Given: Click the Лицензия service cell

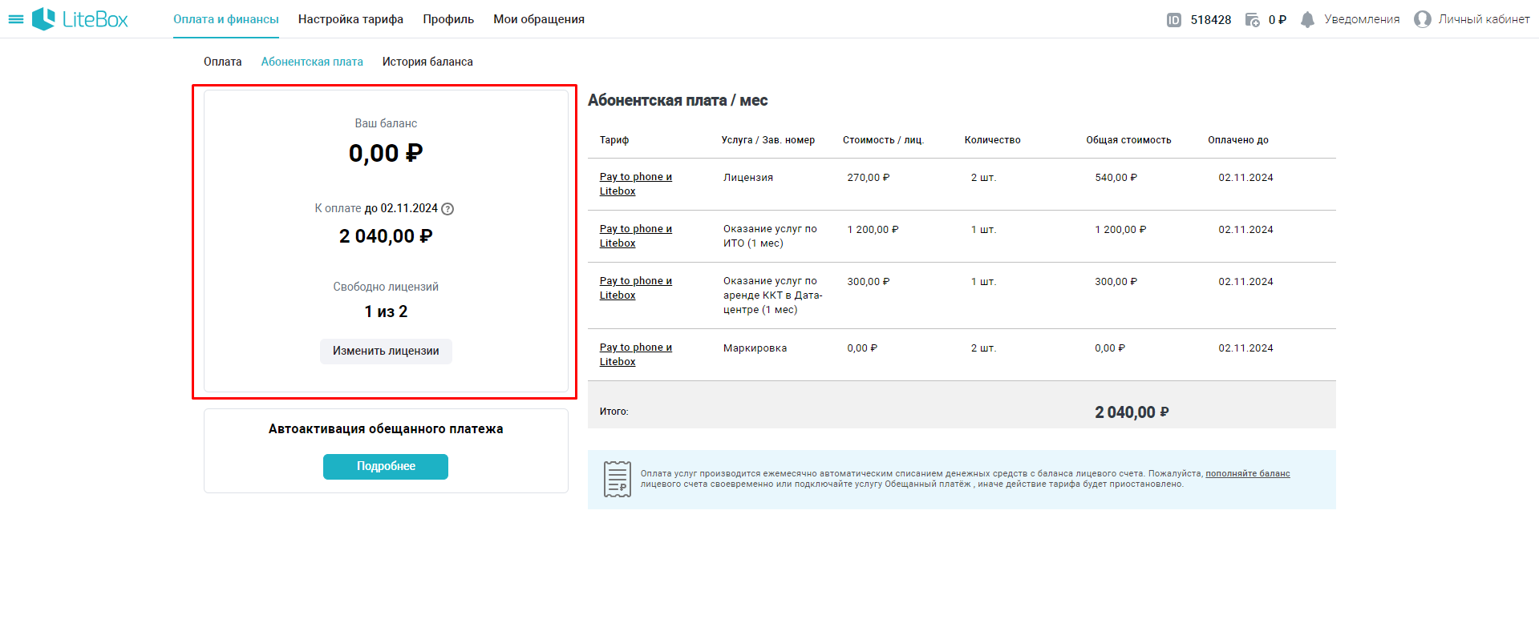Looking at the screenshot, I should 748,178.
